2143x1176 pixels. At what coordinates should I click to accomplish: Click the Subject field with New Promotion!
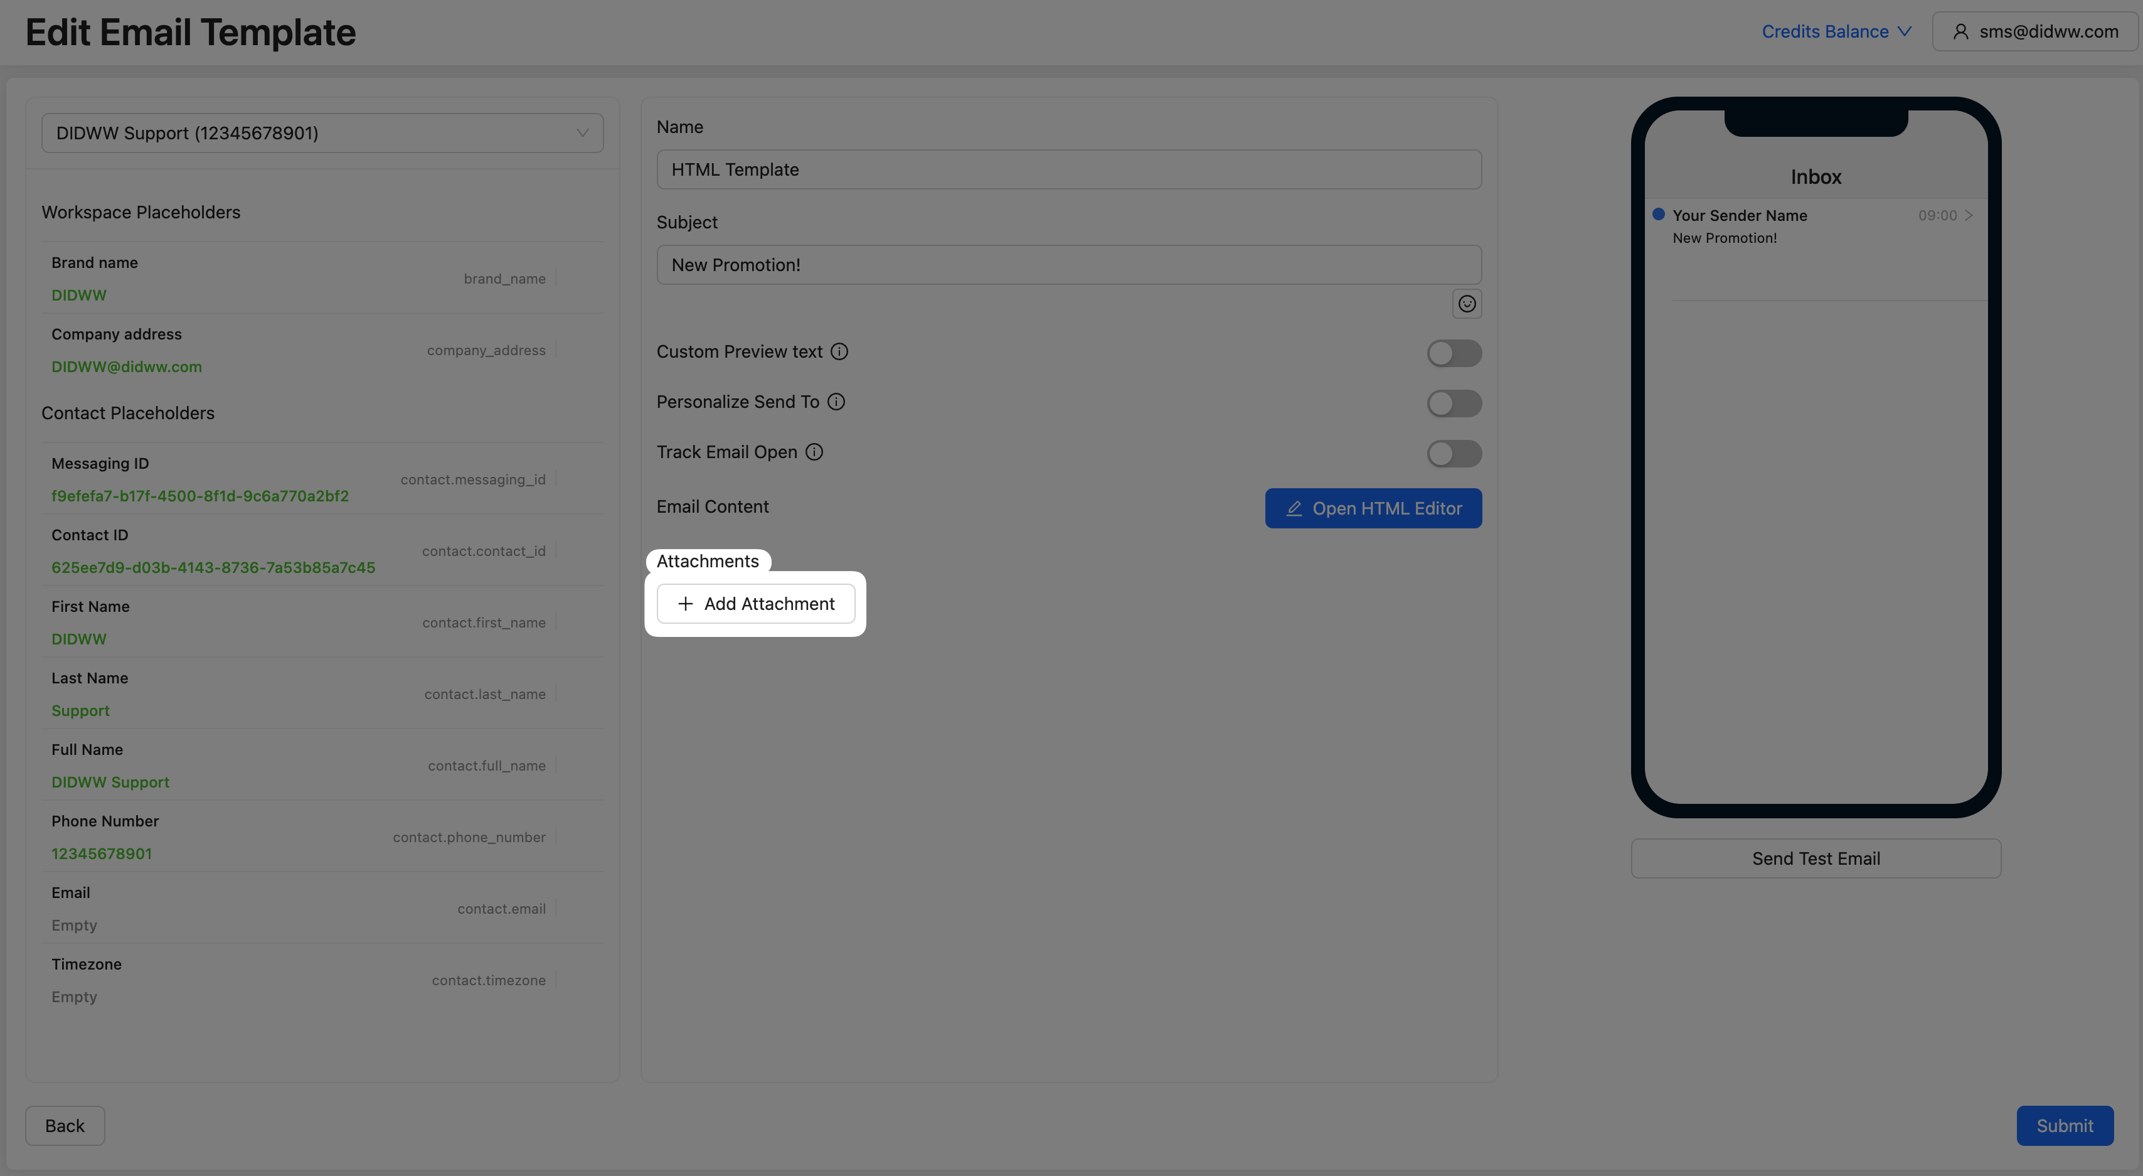click(x=1068, y=265)
